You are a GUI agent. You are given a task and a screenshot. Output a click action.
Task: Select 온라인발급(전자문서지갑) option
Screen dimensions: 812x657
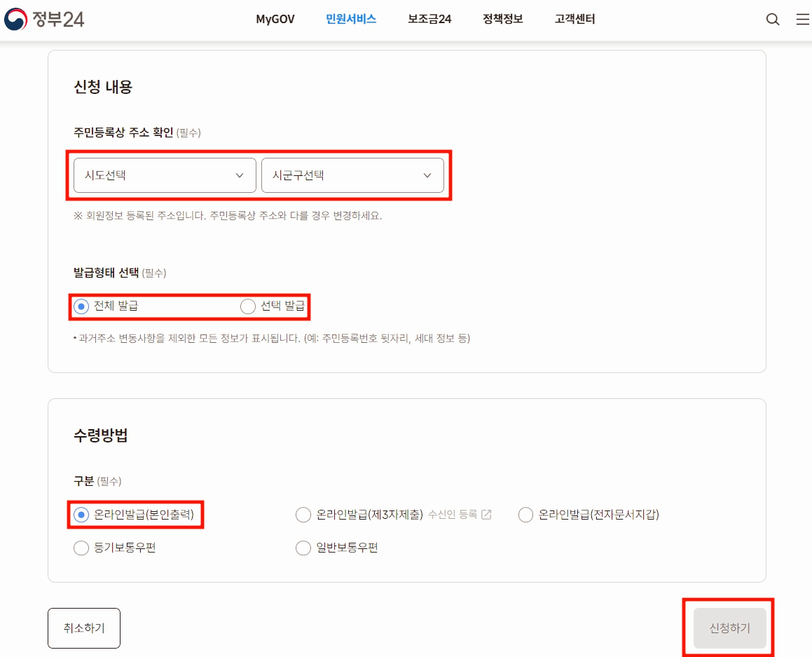coord(525,514)
